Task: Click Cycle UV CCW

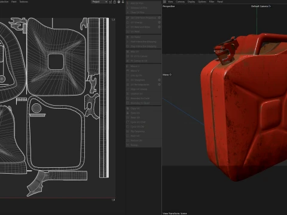Action: coord(143,122)
